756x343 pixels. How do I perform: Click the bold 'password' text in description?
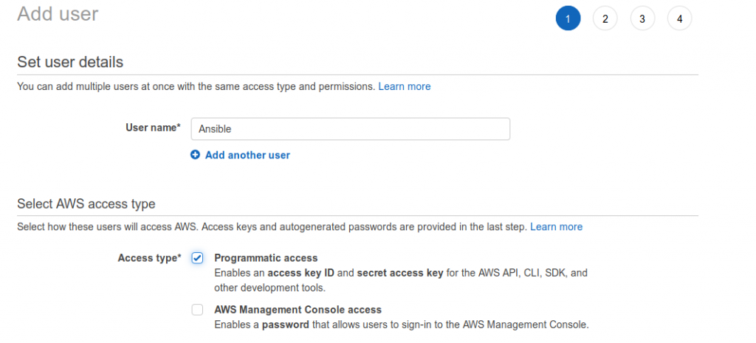point(286,325)
